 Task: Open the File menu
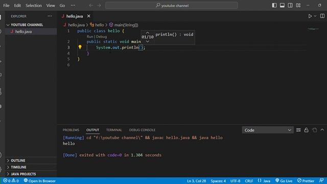(6, 6)
